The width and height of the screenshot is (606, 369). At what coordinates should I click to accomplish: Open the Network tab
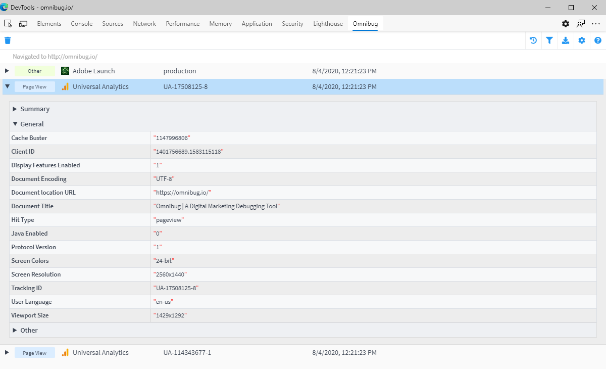tap(144, 24)
